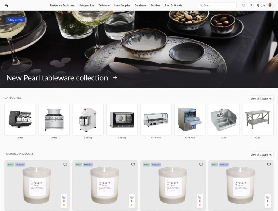Select the purple color on the third candle card

[x=200, y=201]
